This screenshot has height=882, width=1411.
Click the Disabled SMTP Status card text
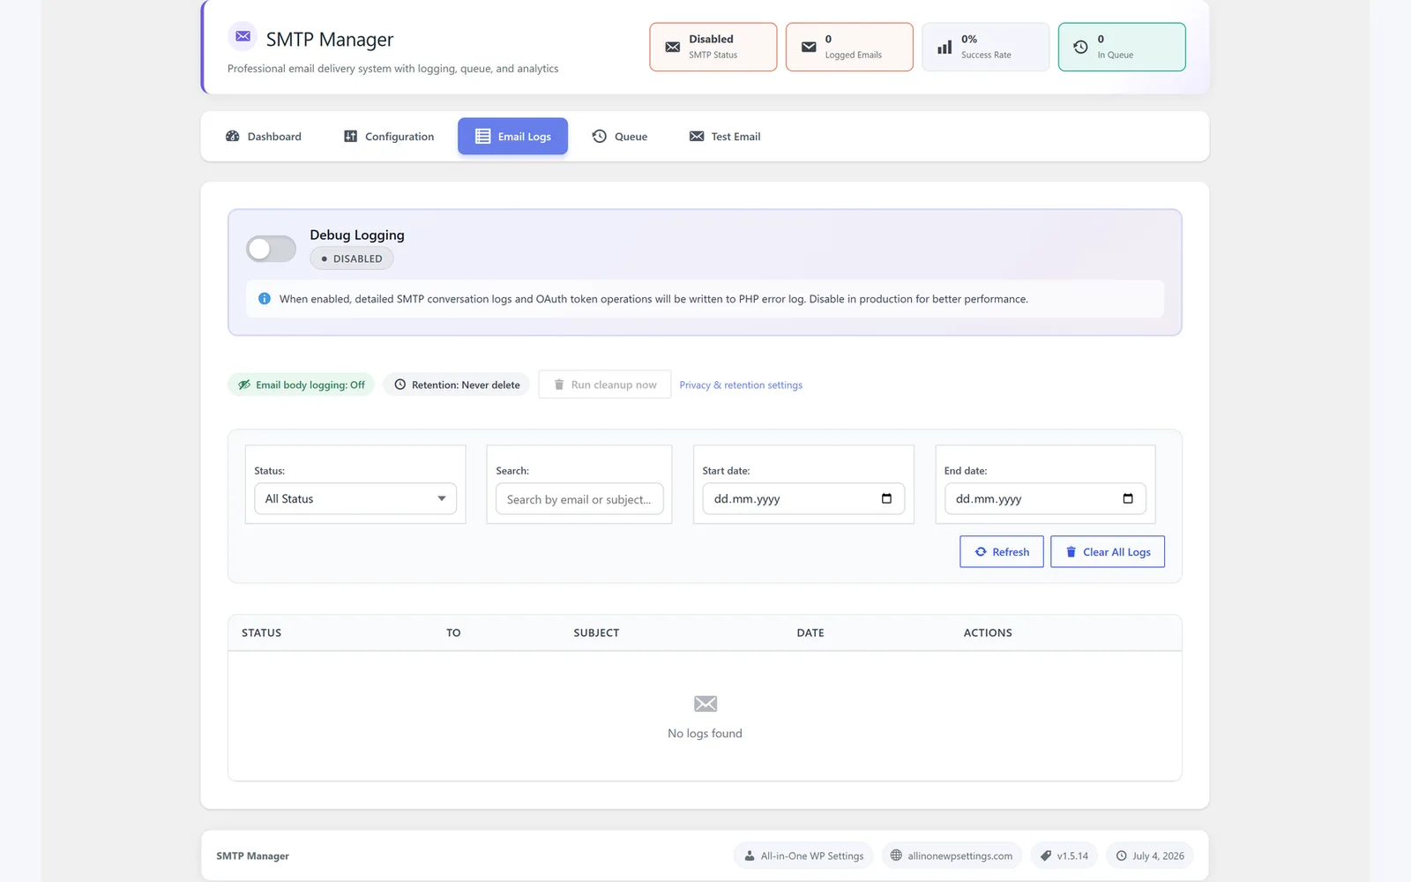(x=711, y=39)
